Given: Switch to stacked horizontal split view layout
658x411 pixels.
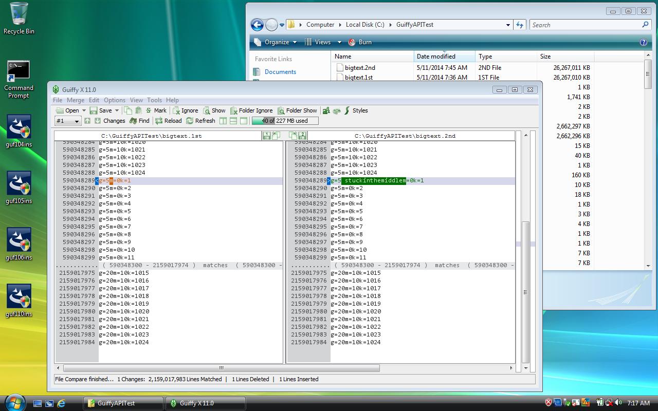Looking at the screenshot, I should [x=233, y=121].
